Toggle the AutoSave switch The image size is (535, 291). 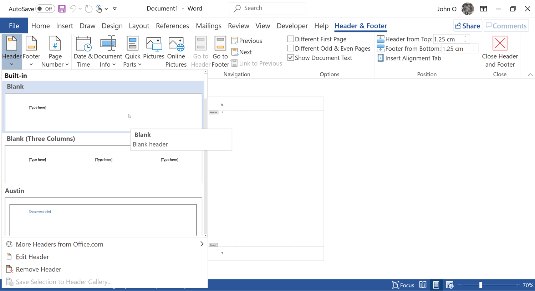[45, 9]
